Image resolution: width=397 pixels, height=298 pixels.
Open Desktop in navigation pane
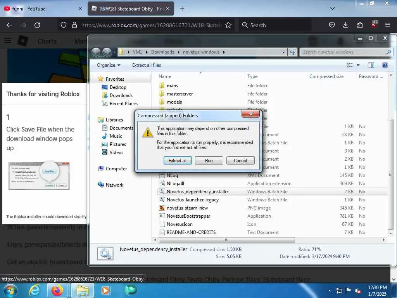pyautogui.click(x=118, y=87)
